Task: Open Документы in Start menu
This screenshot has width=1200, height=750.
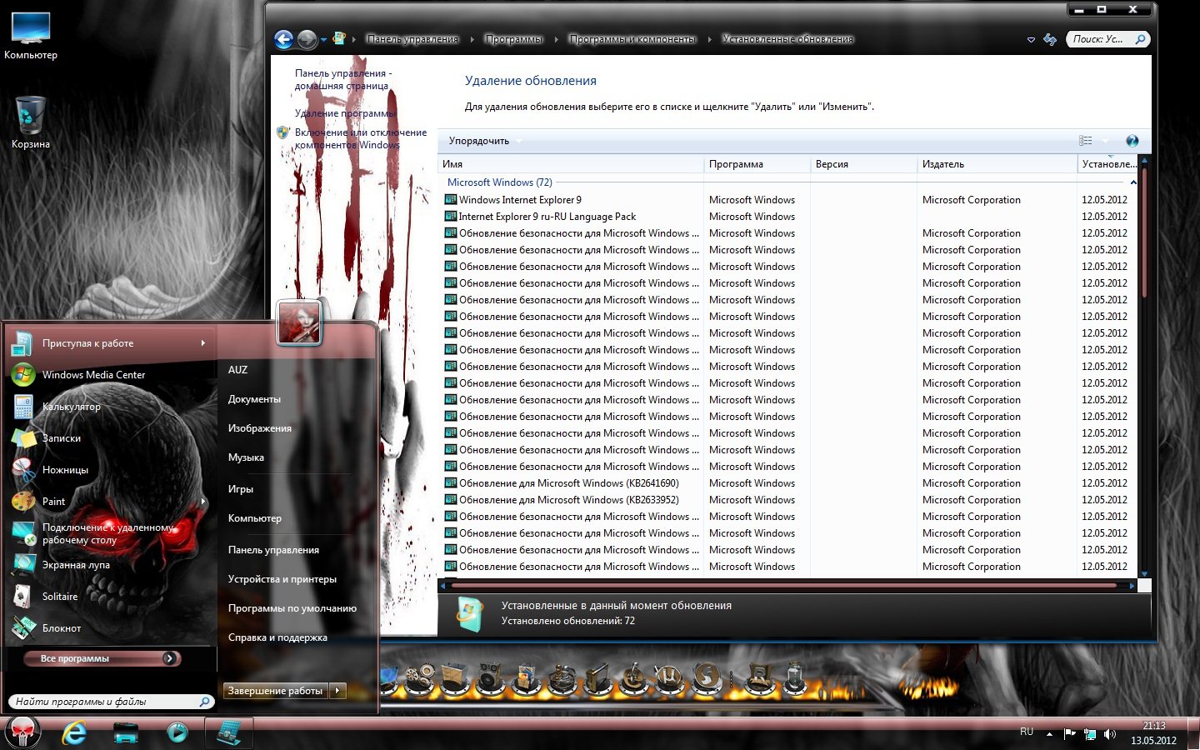Action: [254, 399]
